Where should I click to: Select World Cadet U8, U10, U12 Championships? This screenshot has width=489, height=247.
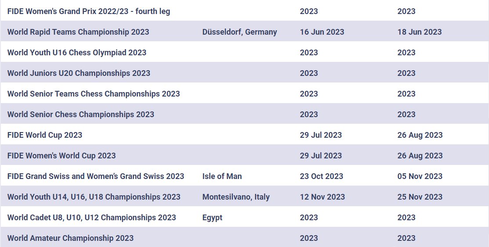coord(92,218)
